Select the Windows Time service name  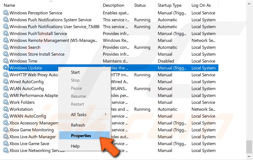pyautogui.click(x=23, y=61)
